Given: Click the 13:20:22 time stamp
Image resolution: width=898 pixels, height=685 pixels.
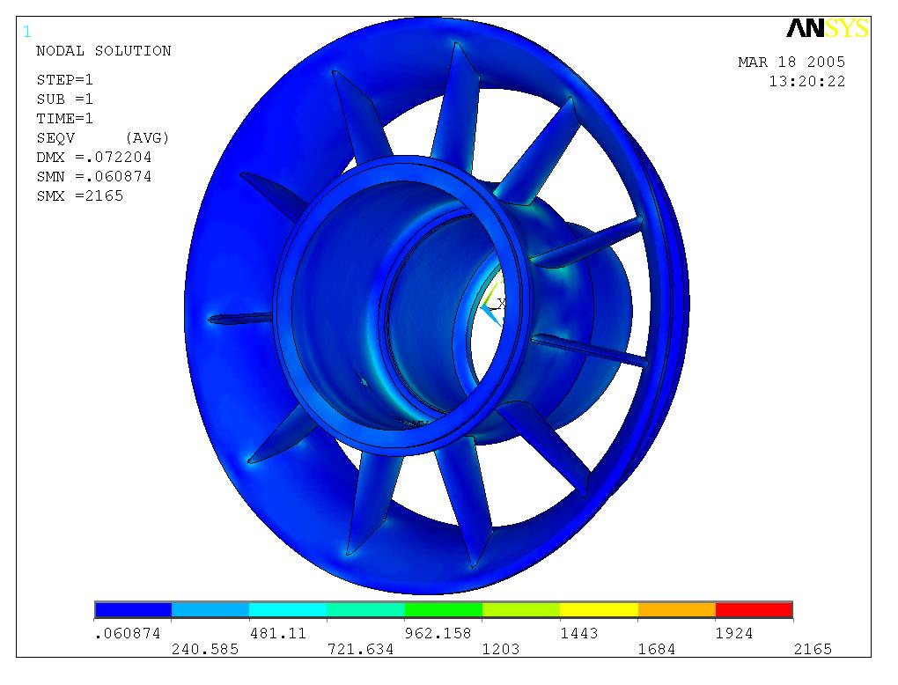Looking at the screenshot, I should coord(806,81).
